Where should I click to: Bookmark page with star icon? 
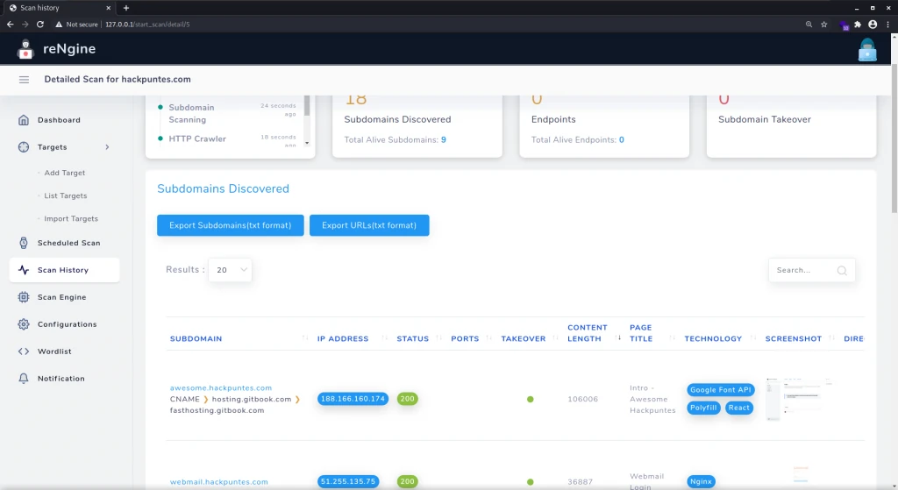point(824,24)
